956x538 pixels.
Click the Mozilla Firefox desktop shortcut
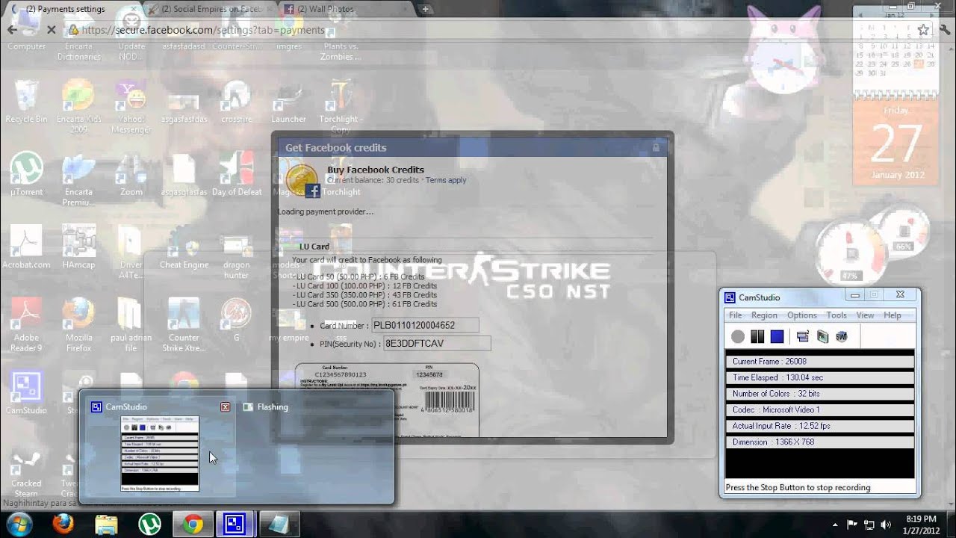(78, 326)
